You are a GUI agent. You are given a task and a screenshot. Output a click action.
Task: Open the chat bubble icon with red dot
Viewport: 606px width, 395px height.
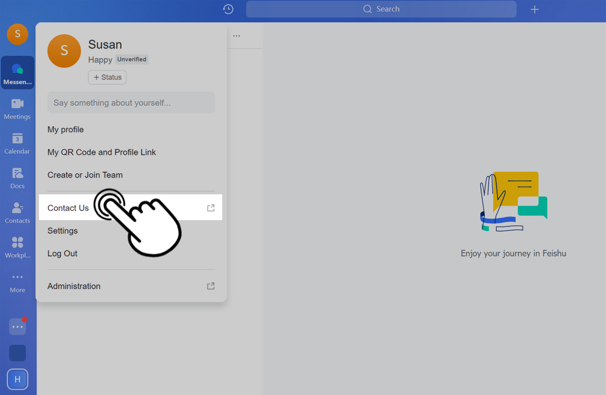click(x=17, y=327)
